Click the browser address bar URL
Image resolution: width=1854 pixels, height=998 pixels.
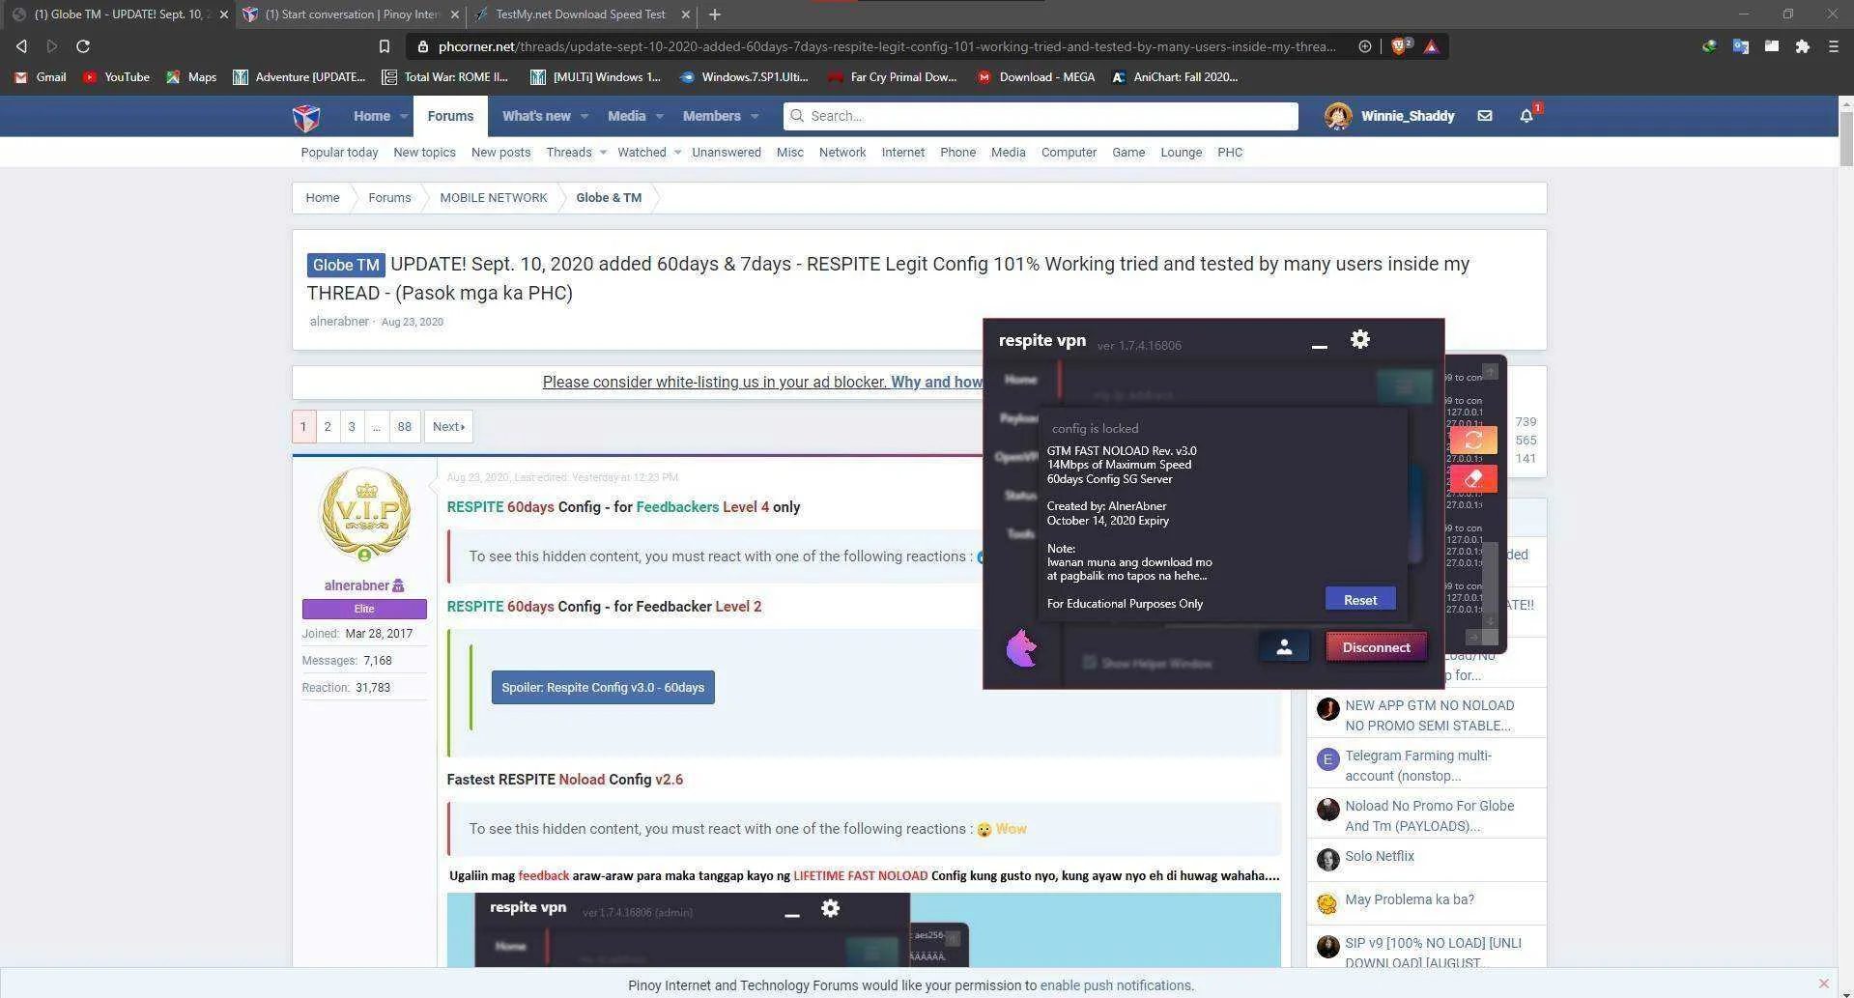click(887, 46)
